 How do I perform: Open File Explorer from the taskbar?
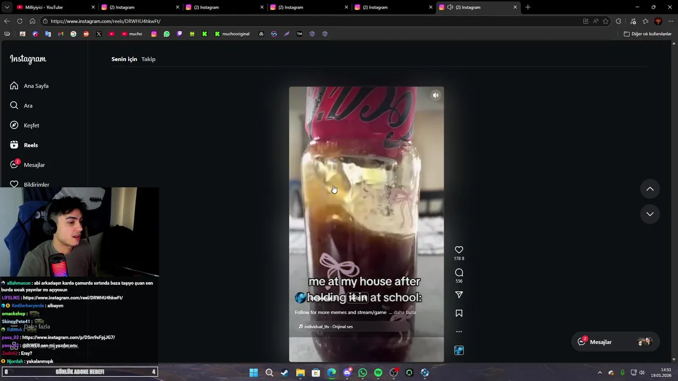300,373
